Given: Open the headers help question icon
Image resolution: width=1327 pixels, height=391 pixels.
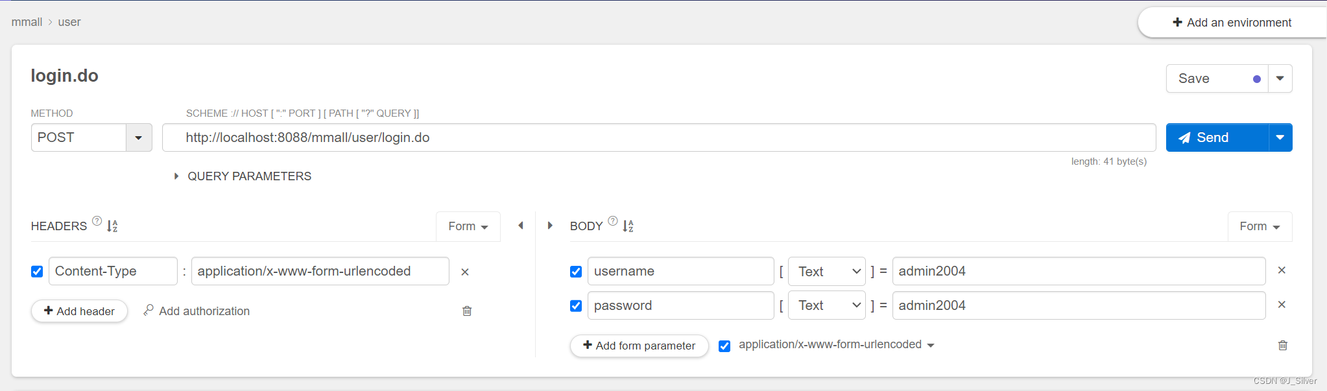Looking at the screenshot, I should 97,221.
